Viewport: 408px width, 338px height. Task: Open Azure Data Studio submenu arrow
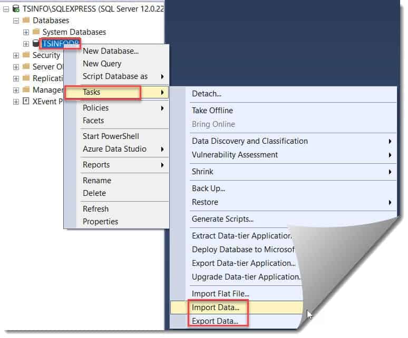tap(162, 149)
